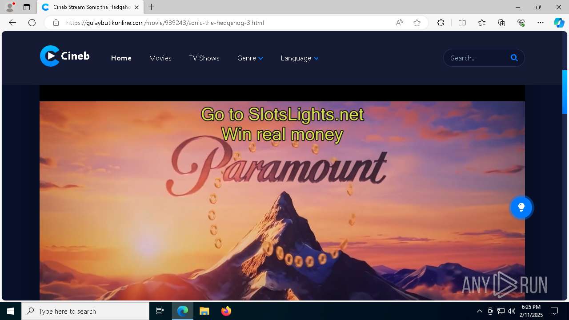Toggle the light bulb floating button
Viewport: 569px width, 320px height.
pos(521,207)
